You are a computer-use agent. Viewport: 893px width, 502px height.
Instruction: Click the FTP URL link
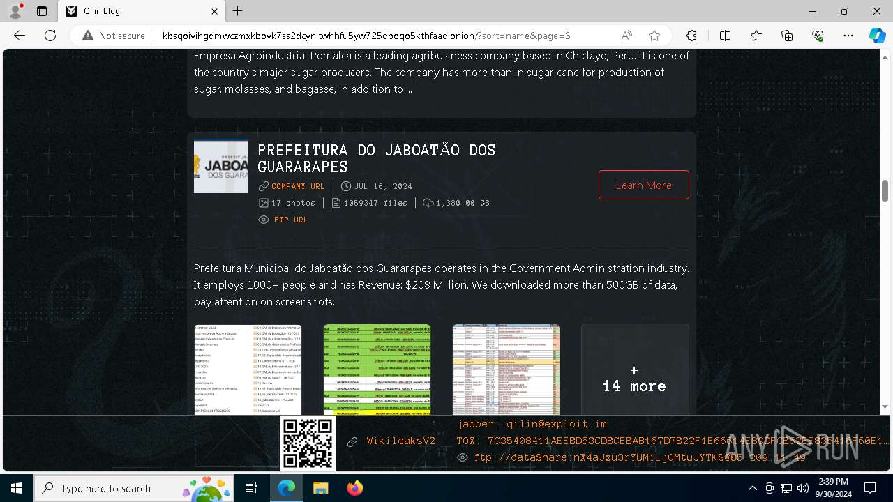click(291, 220)
